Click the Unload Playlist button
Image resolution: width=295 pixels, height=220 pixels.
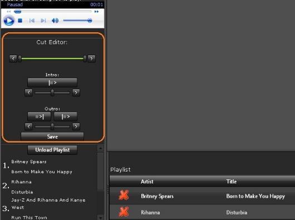52,150
